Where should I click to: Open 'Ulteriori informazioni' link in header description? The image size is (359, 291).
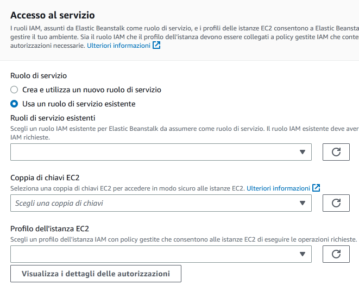(118, 46)
